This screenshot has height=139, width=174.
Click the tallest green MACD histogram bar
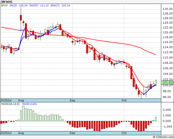tap(24, 114)
